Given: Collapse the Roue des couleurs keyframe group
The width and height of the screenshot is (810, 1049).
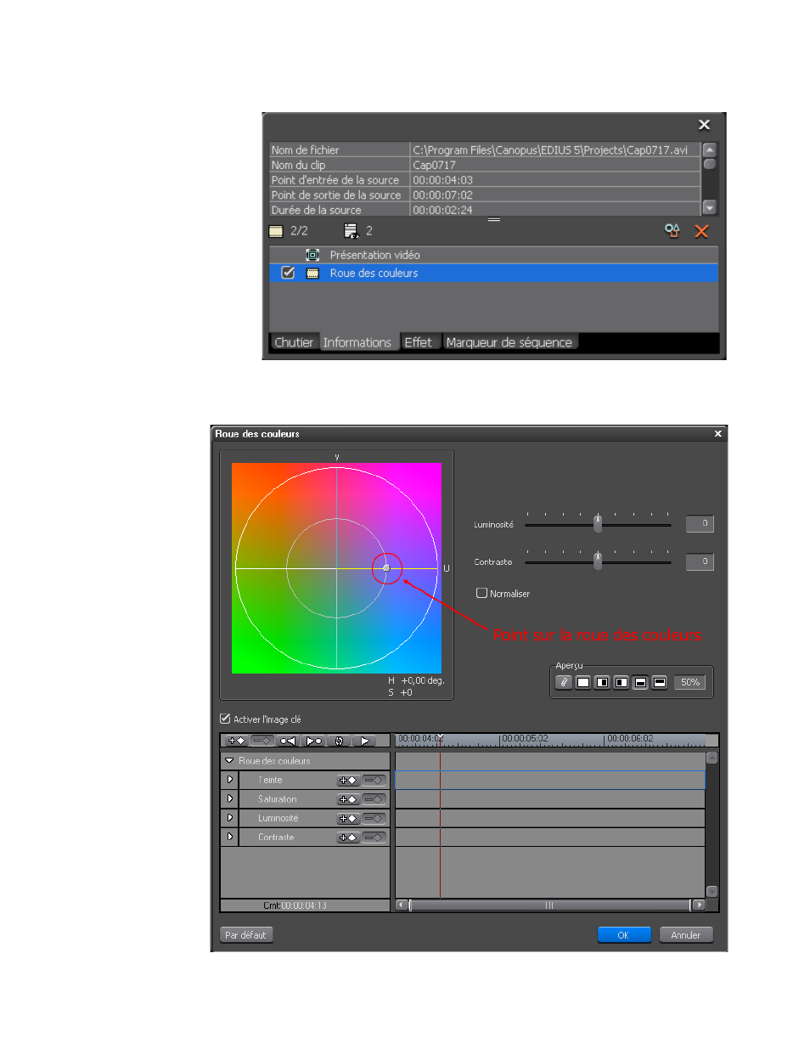Looking at the screenshot, I should tap(229, 760).
